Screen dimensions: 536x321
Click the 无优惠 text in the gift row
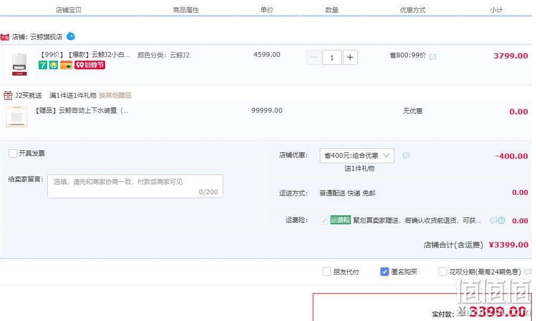pyautogui.click(x=413, y=111)
